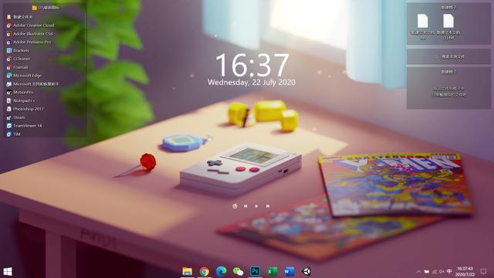This screenshot has height=278, width=494.
Task: Open File Explorer on the taskbar
Action: click(x=187, y=271)
